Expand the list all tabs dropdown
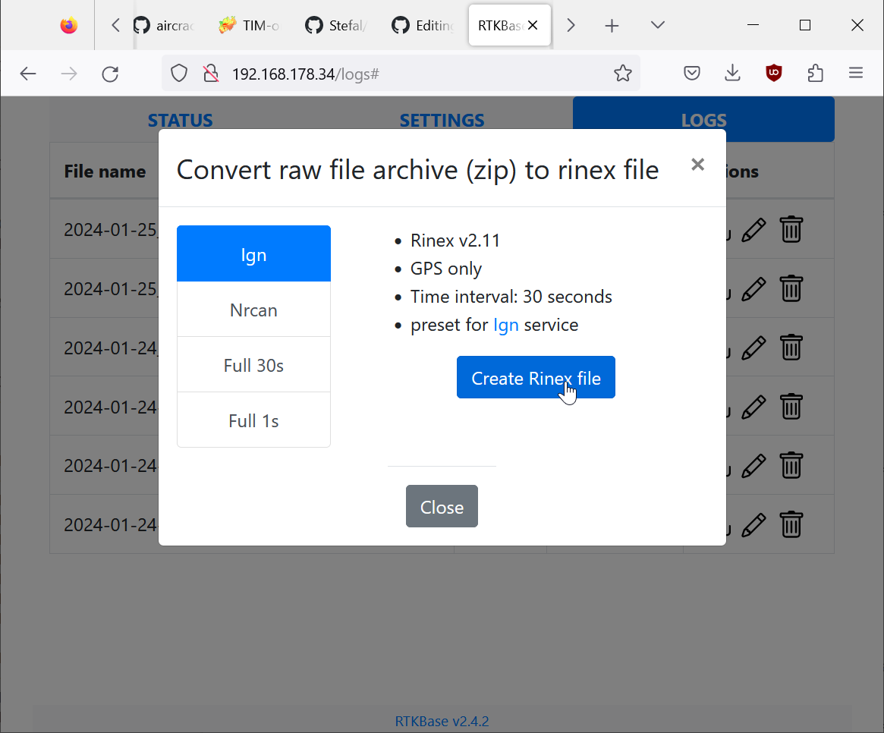Image resolution: width=884 pixels, height=733 pixels. pos(658,25)
